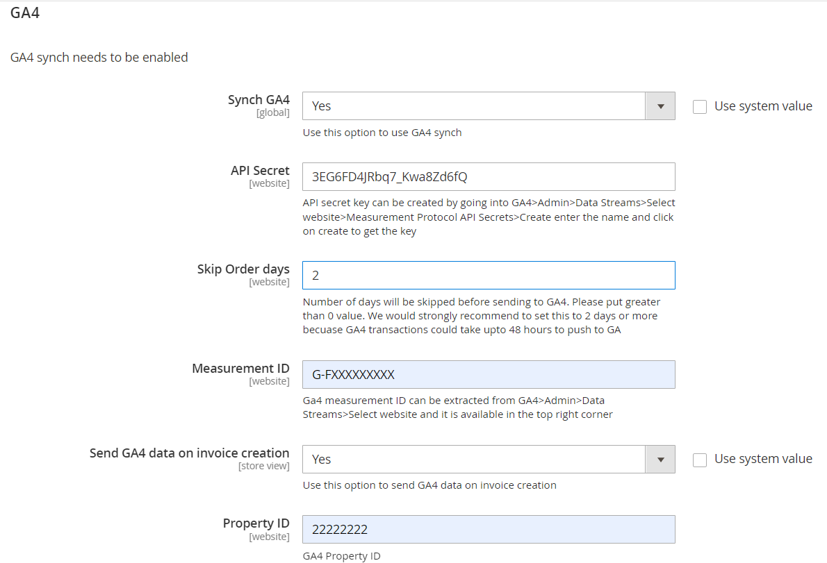The height and width of the screenshot is (563, 827).
Task: Click the Measurement ID label
Action: (240, 368)
